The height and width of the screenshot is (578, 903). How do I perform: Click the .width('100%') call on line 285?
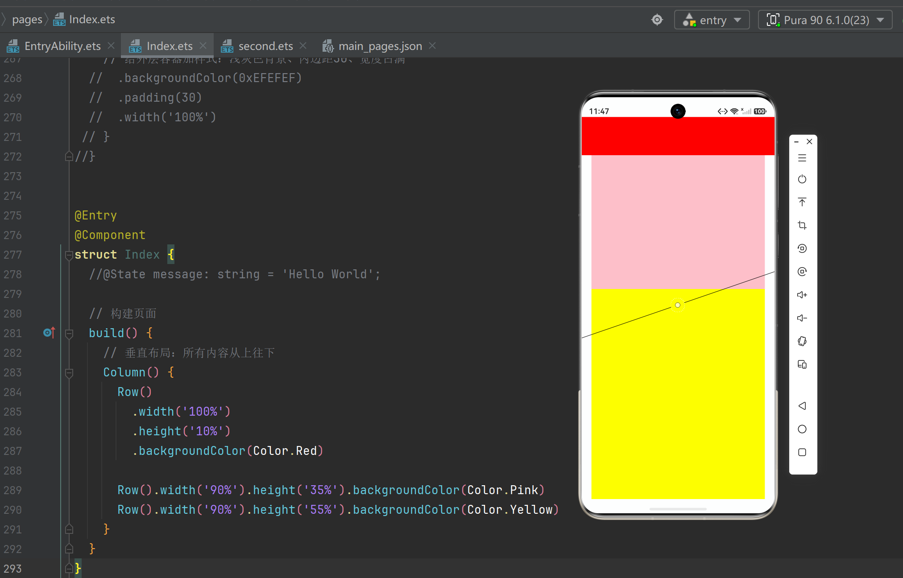(x=182, y=412)
